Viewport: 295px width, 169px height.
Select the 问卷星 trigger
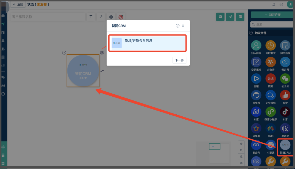point(256,131)
